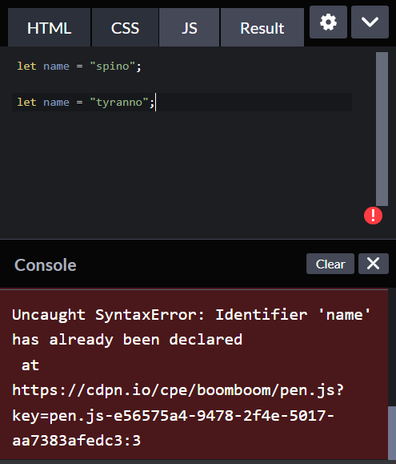This screenshot has width=396, height=464.
Task: Switch to the CSS tab
Action: click(125, 27)
